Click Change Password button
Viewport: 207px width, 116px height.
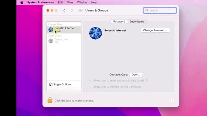(155, 30)
